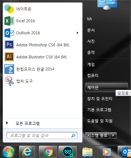Click the Outlook 2016 envelope icon

click(x=9, y=33)
